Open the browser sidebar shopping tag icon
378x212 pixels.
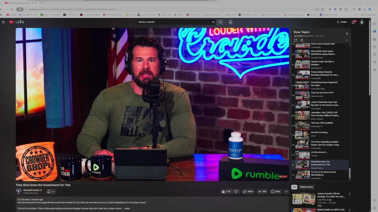(374, 54)
